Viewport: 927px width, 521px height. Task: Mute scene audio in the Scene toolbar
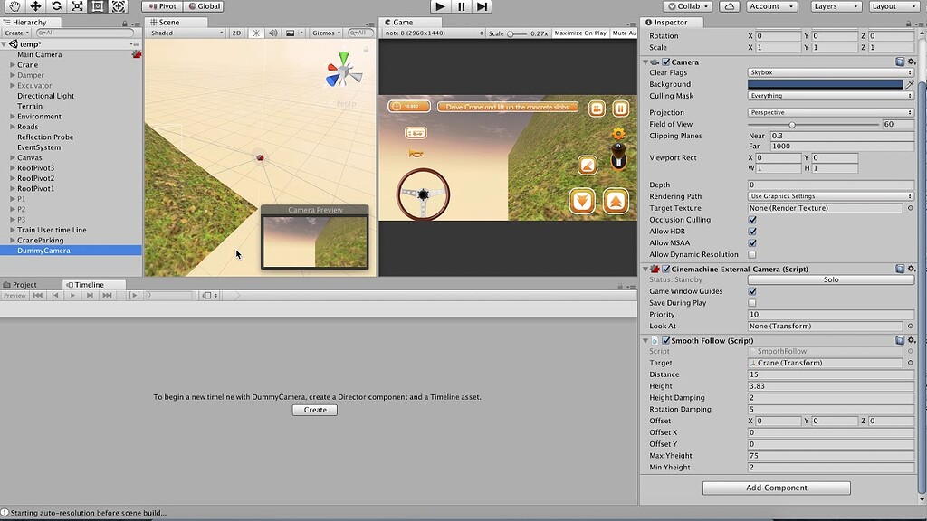(272, 33)
